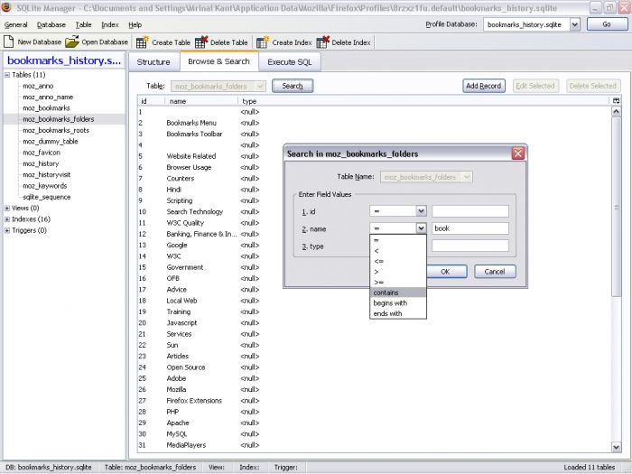Open the Profile Database dropdown

[575, 24]
